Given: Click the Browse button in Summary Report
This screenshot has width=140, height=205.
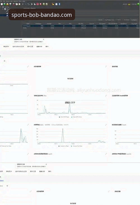Looking at the screenshot, I should (x=101, y=20).
